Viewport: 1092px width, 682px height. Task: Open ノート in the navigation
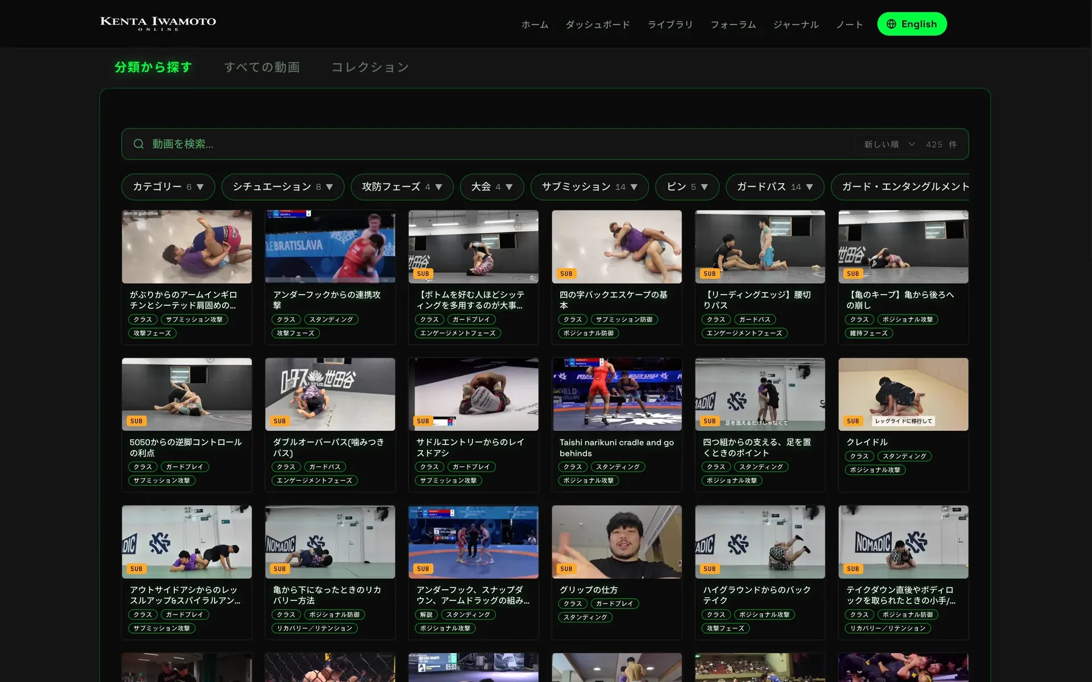click(849, 24)
